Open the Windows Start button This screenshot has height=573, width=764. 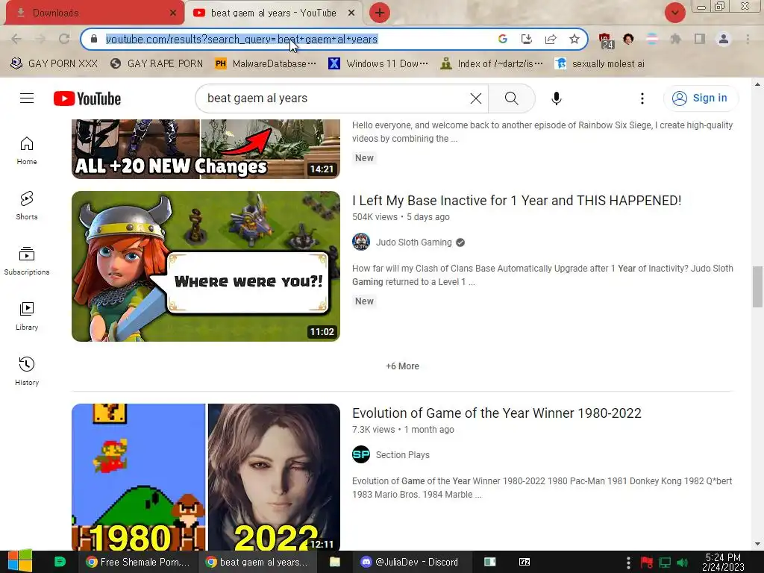(x=20, y=561)
